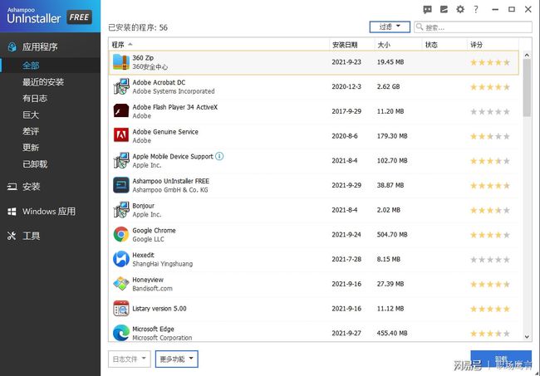Click the search input field
540x376 pixels.
(x=473, y=27)
